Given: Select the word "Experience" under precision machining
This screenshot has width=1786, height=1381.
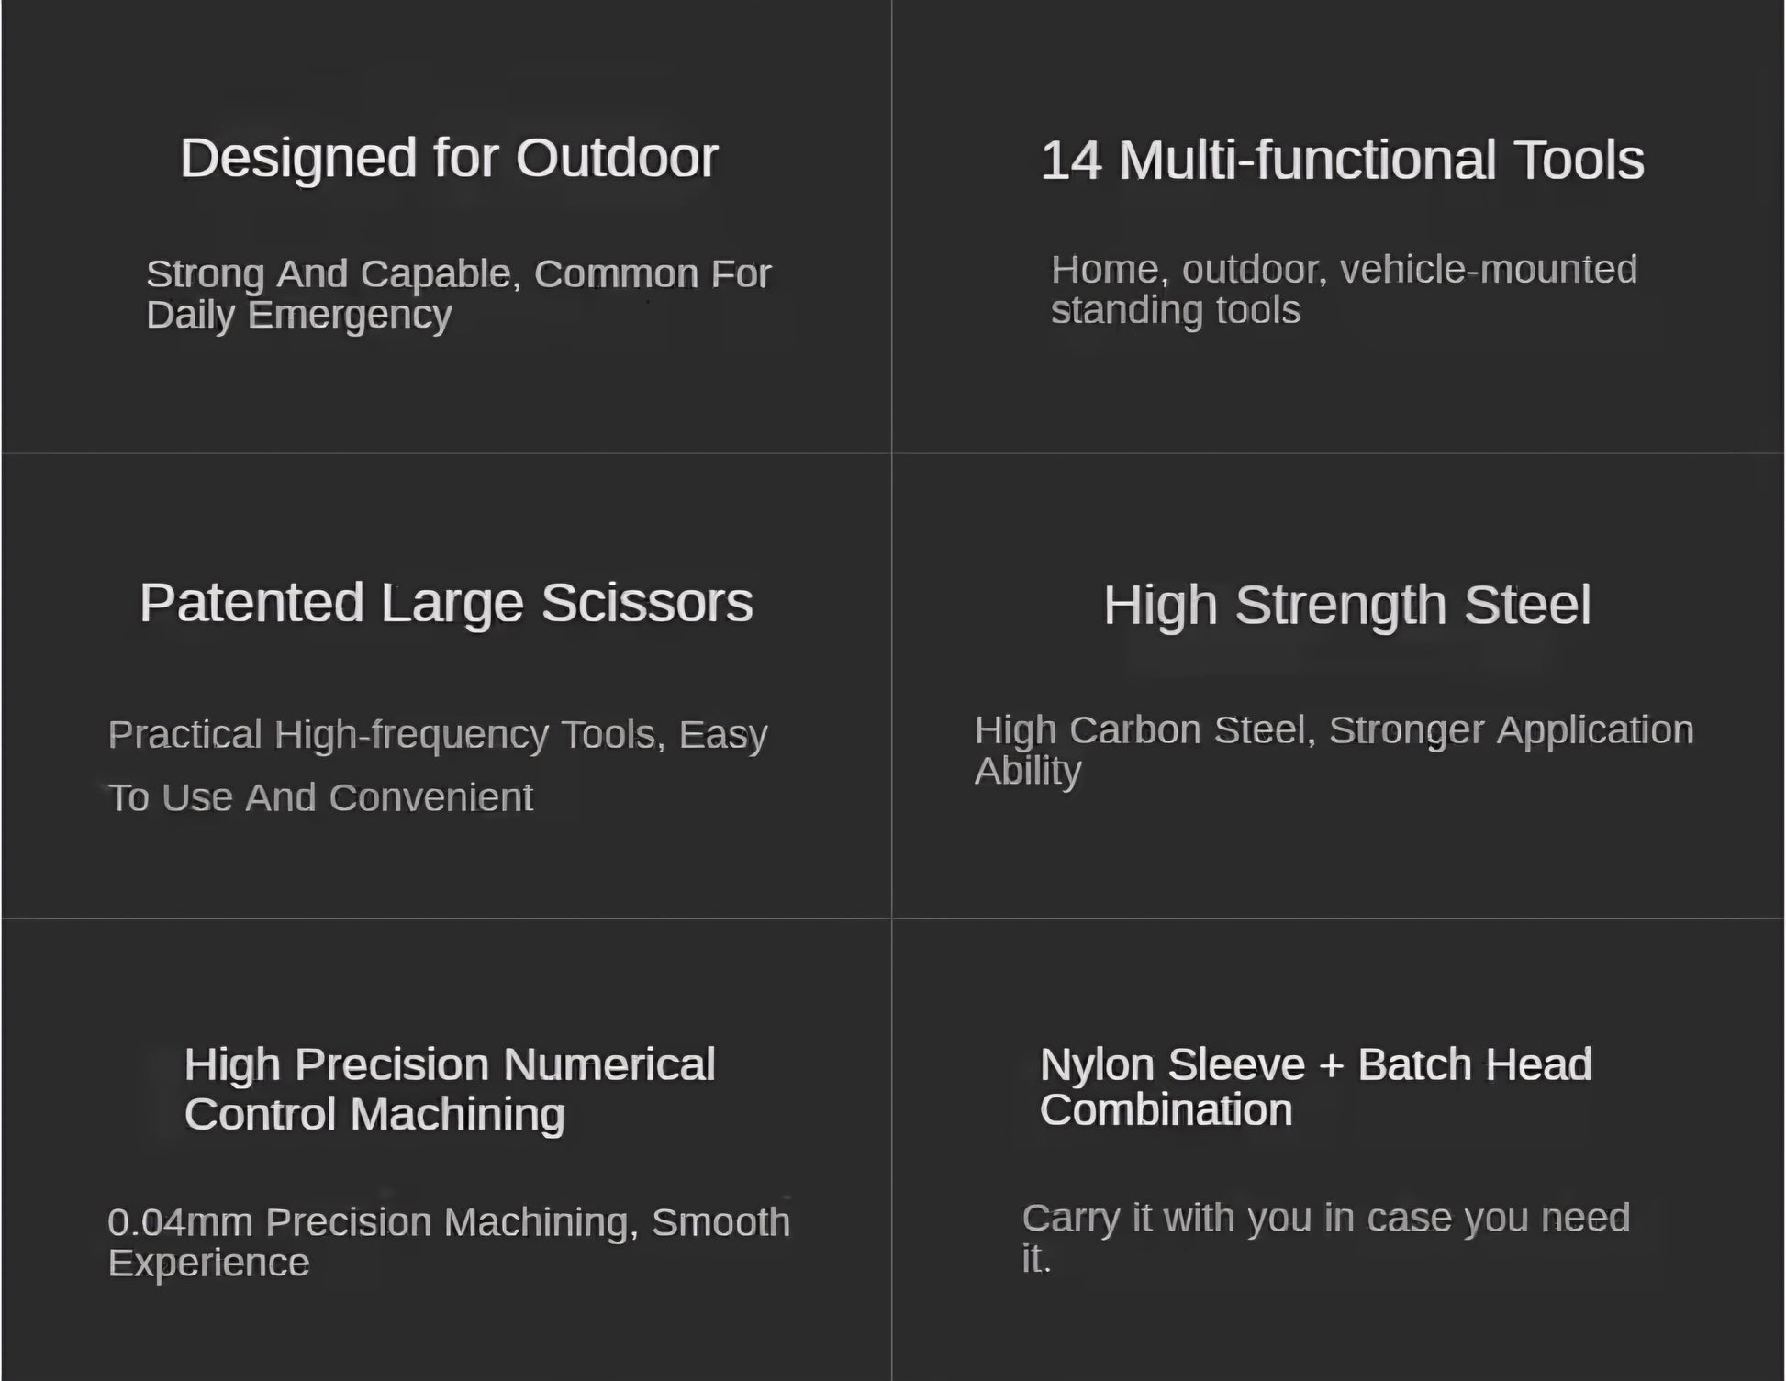Looking at the screenshot, I should pyautogui.click(x=208, y=1264).
